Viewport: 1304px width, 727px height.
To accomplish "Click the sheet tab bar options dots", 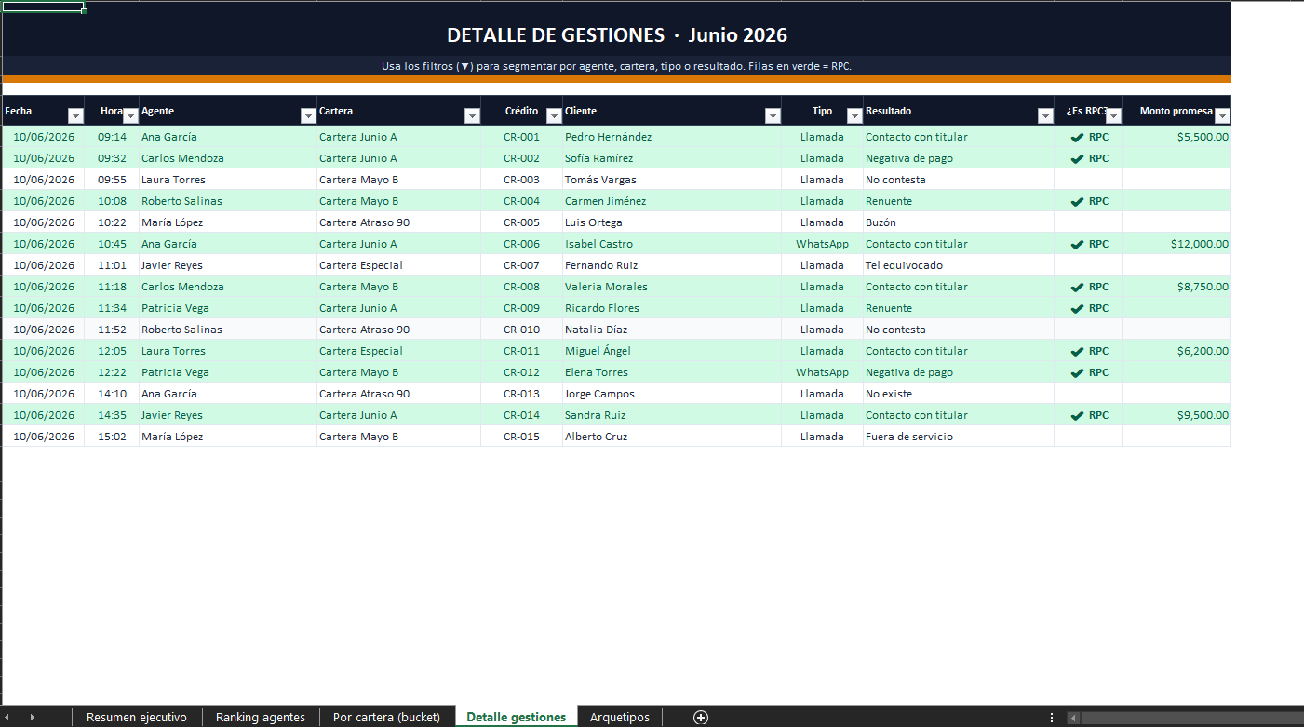I will [x=1052, y=717].
